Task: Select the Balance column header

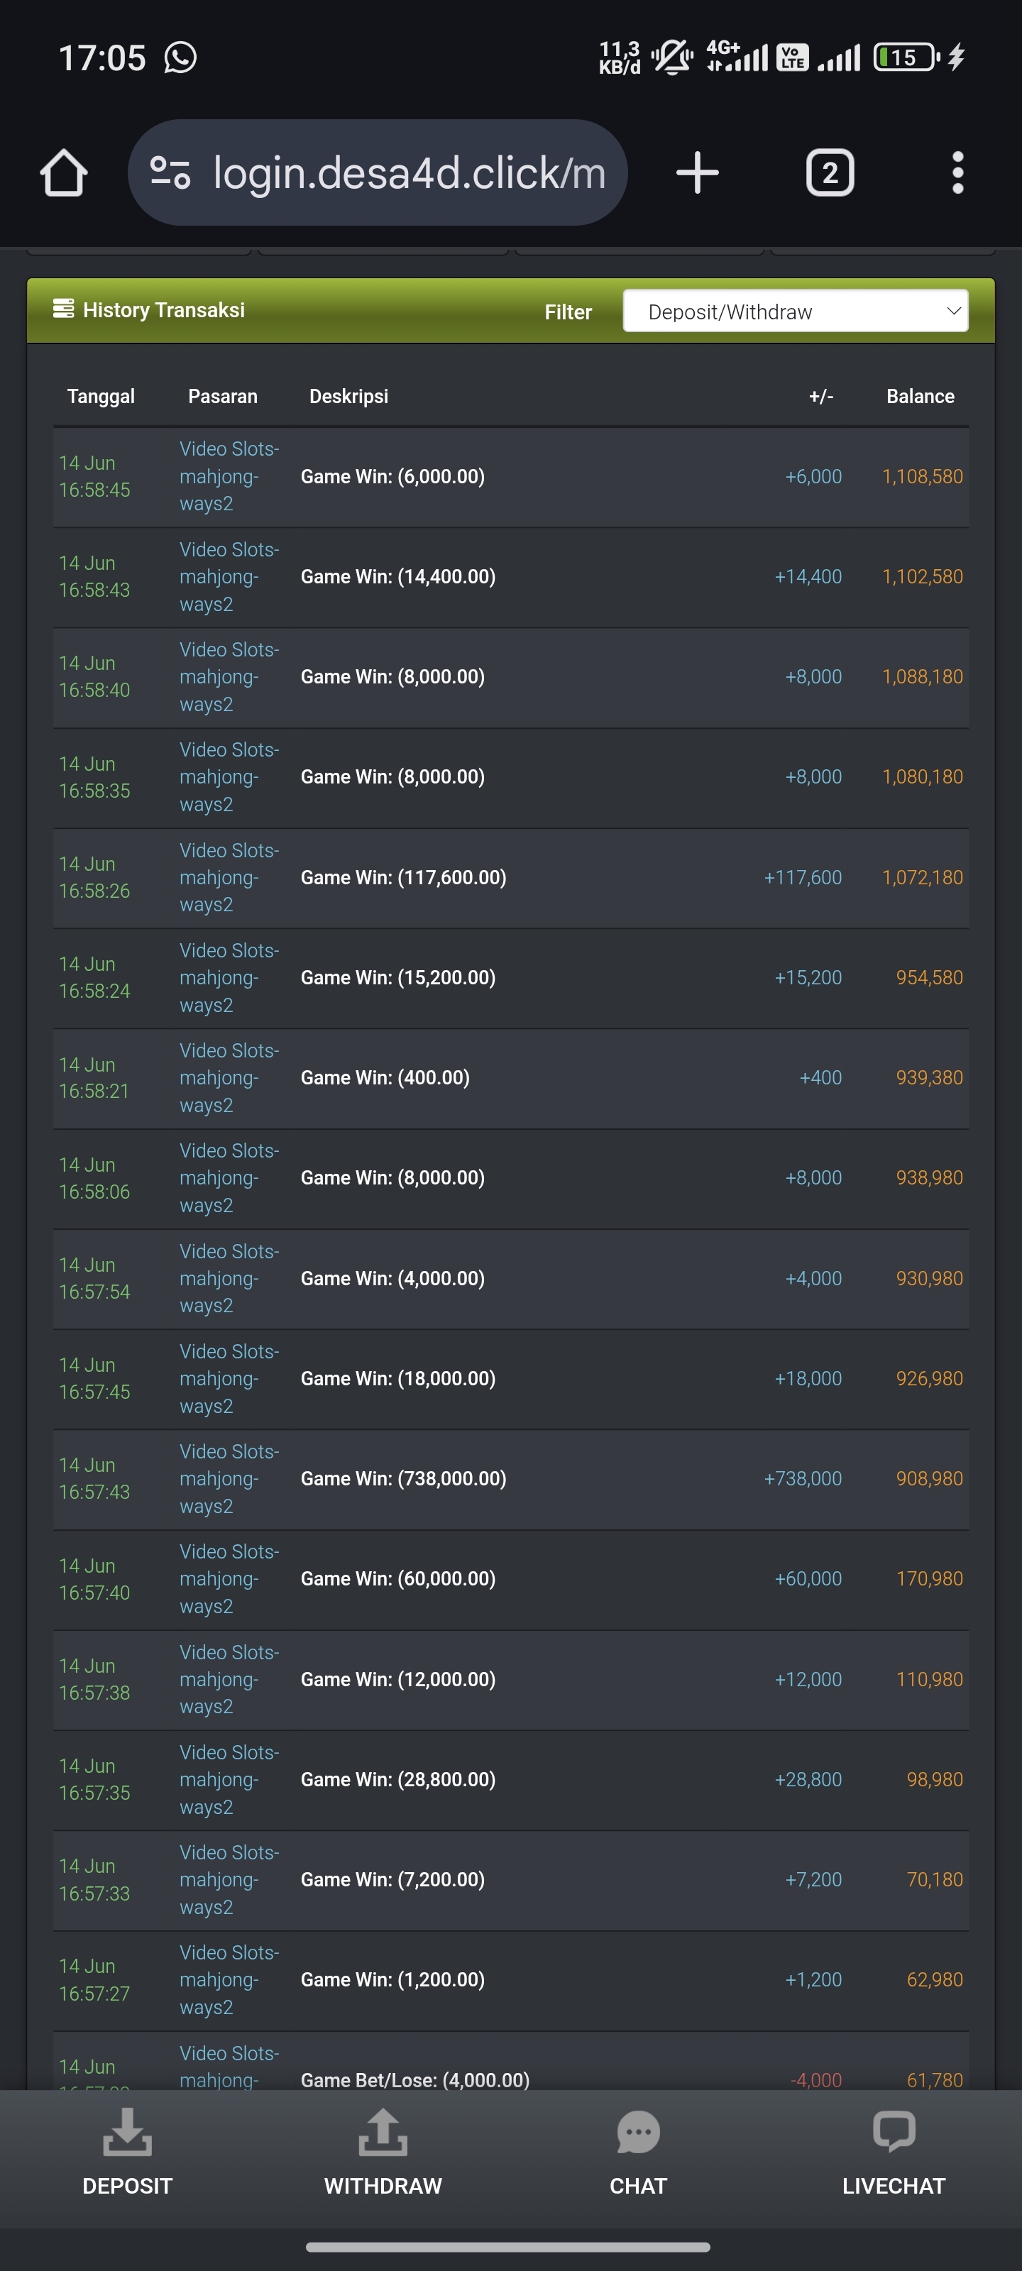Action: [920, 396]
